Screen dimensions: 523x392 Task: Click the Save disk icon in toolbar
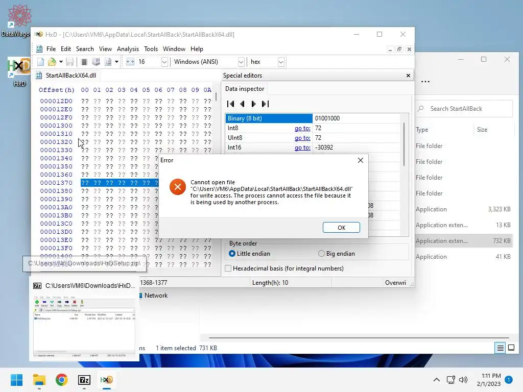[x=69, y=62]
